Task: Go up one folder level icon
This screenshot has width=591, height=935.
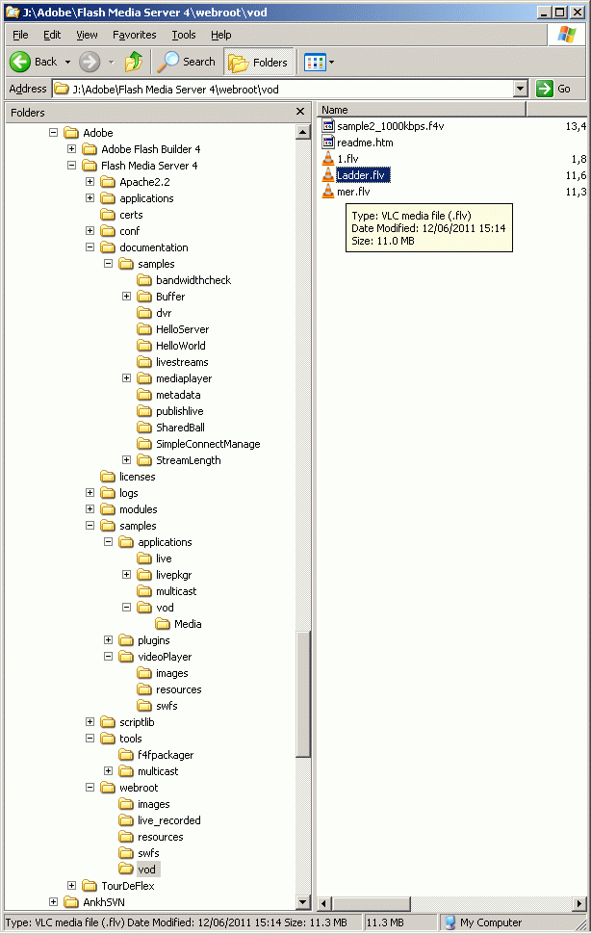Action: click(x=134, y=62)
